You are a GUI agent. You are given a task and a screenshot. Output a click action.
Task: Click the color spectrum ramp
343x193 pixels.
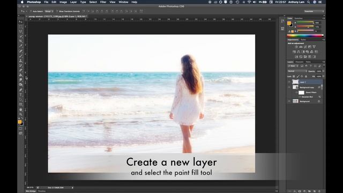(x=305, y=36)
